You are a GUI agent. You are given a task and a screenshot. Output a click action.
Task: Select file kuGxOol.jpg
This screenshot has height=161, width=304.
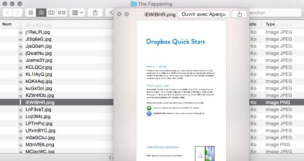click(39, 88)
